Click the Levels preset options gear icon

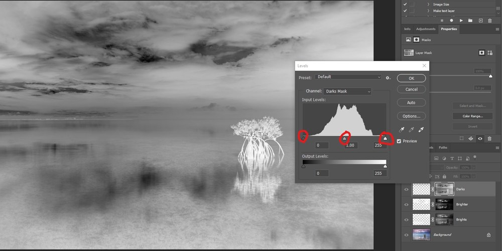(x=388, y=78)
